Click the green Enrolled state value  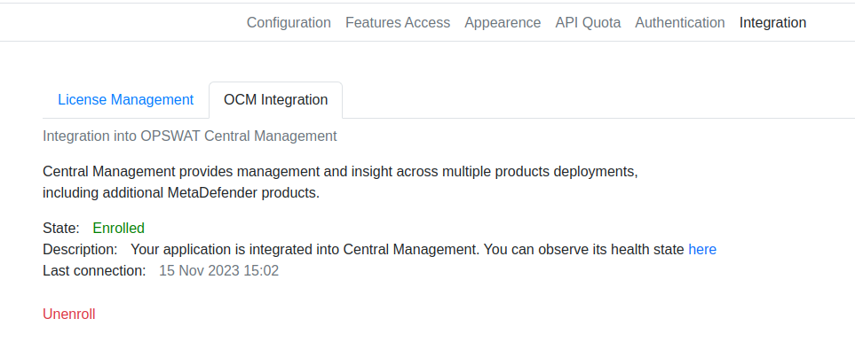point(118,228)
